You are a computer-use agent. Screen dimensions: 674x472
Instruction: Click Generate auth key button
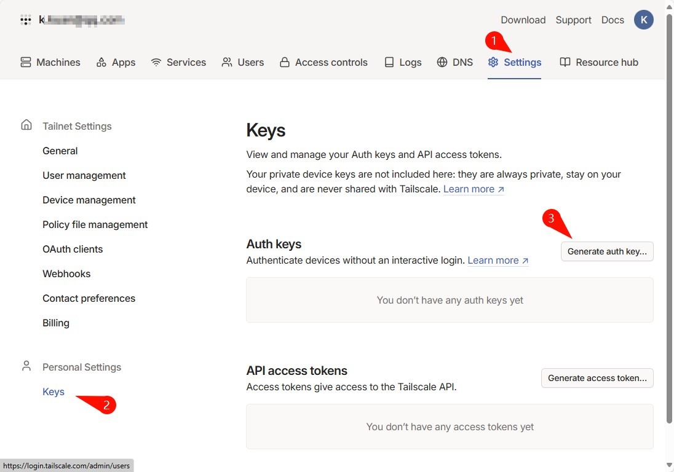[607, 251]
